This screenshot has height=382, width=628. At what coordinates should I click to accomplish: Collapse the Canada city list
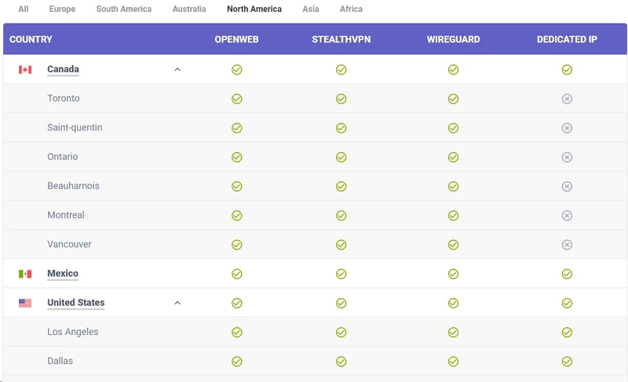[177, 70]
